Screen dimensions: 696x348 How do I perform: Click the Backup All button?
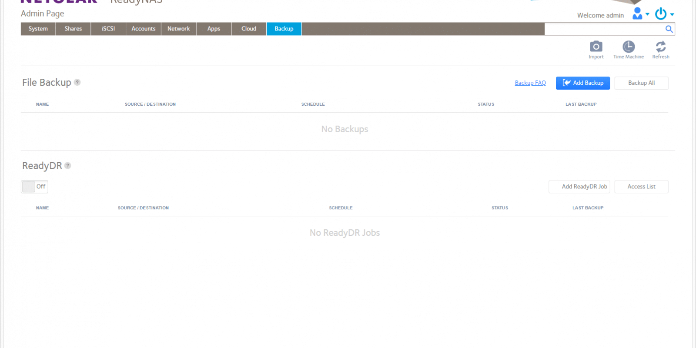pyautogui.click(x=642, y=83)
